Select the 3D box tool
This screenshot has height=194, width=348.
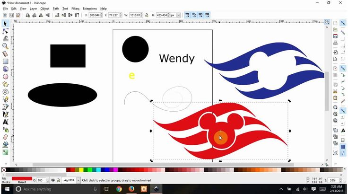point(5,69)
